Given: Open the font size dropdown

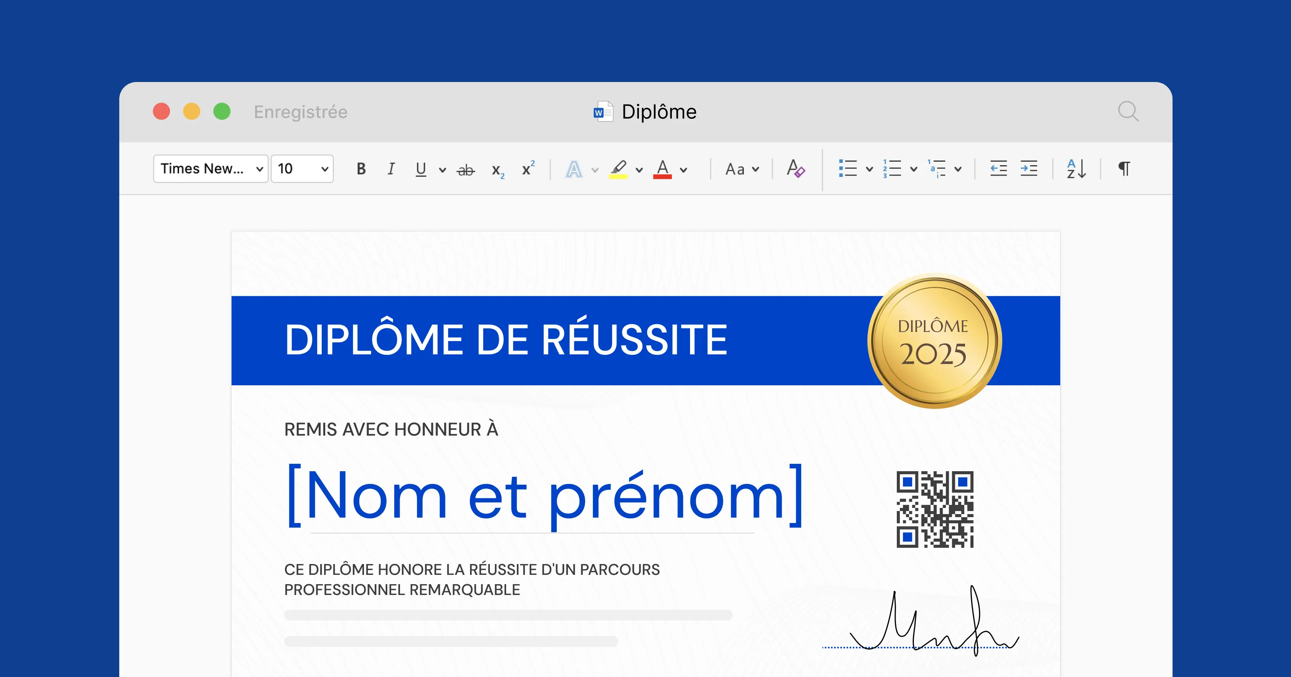Looking at the screenshot, I should (x=302, y=169).
